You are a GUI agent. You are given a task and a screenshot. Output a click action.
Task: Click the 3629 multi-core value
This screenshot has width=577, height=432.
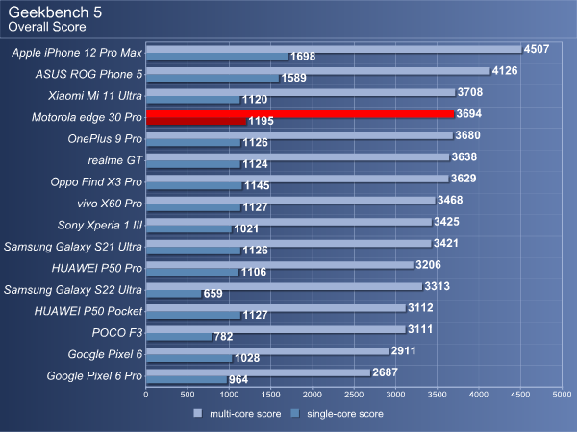464,179
